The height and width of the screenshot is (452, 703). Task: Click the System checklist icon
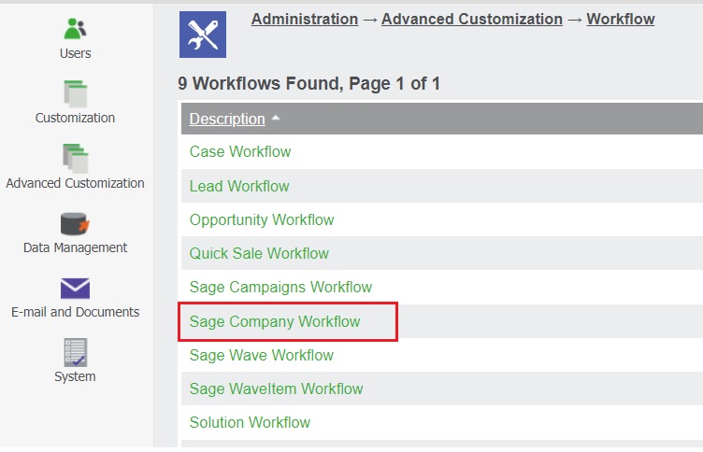pyautogui.click(x=75, y=352)
